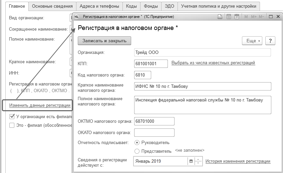Image resolution: width=283 pixels, height=173 pixels.
Task: Increase registration date with stepper up arrow
Action: pos(198,159)
